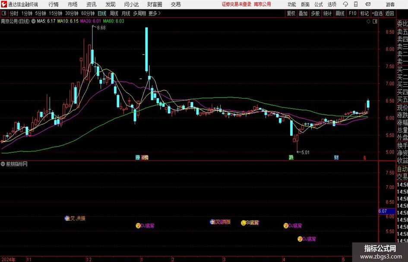Click the 停 event marker below chart
Viewport: 408px width, 262px height.
click(138, 157)
